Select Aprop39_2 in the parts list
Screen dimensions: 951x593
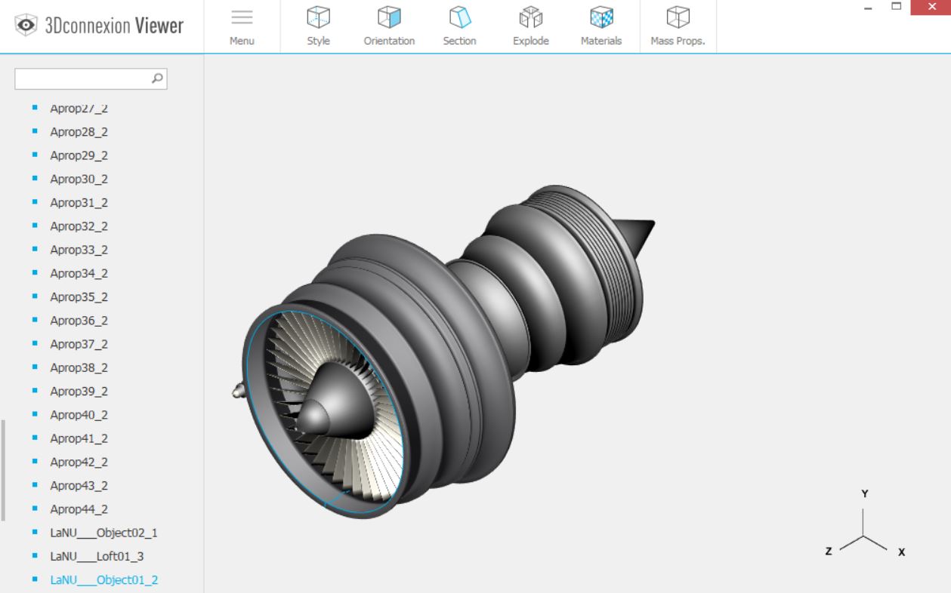click(x=79, y=391)
